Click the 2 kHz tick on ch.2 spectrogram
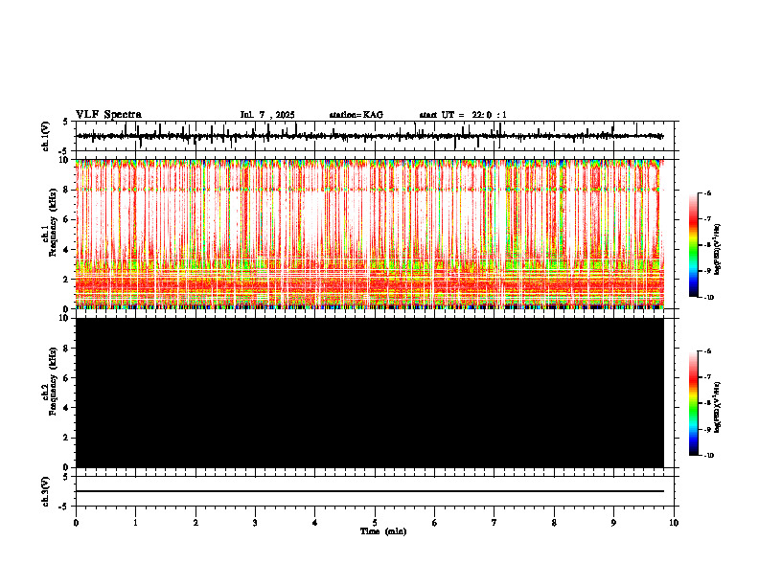 coord(67,438)
